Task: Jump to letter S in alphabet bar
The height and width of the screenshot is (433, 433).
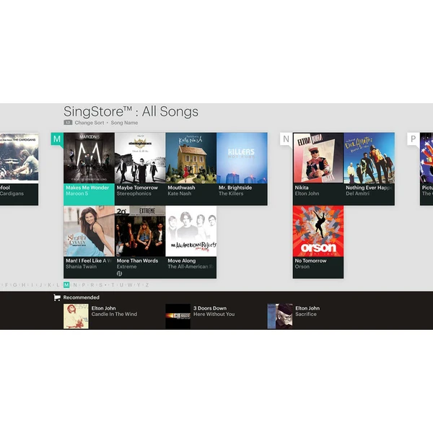Action: (x=101, y=285)
